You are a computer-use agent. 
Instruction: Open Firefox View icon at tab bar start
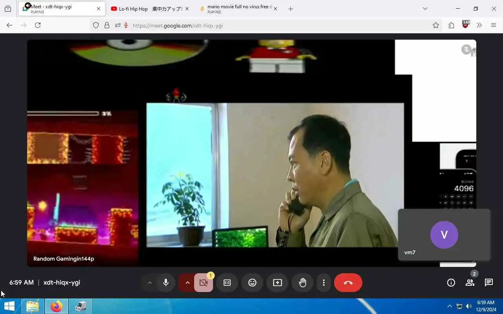click(x=8, y=9)
